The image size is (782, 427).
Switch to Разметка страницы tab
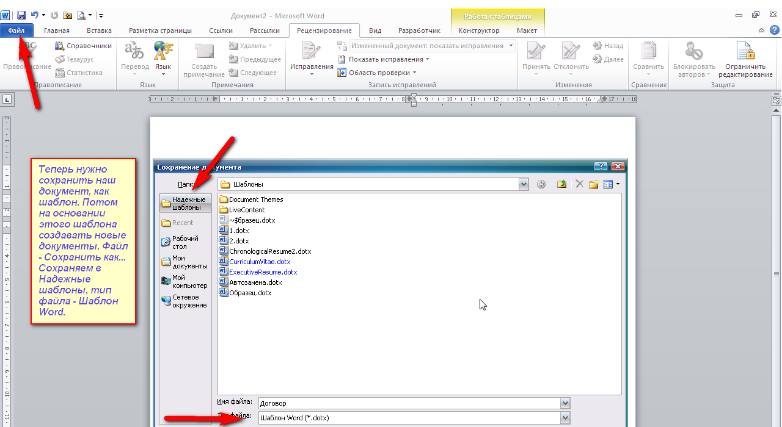click(x=160, y=30)
